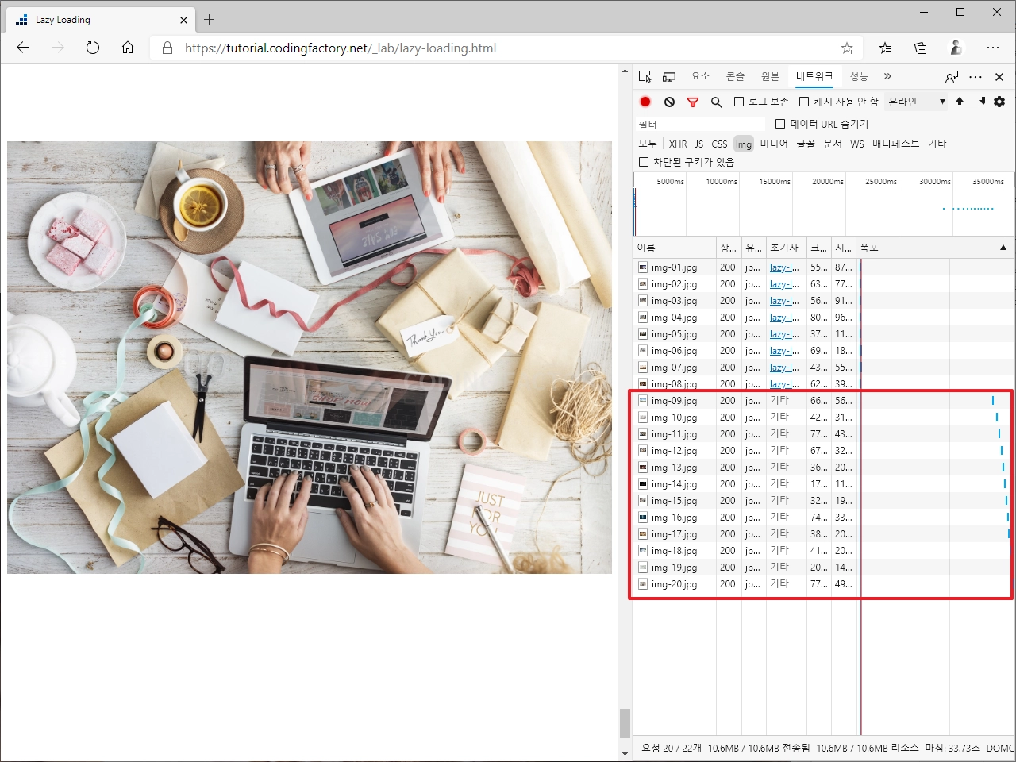Open the 온라인 throttling dropdown
The width and height of the screenshot is (1016, 762).
[917, 102]
